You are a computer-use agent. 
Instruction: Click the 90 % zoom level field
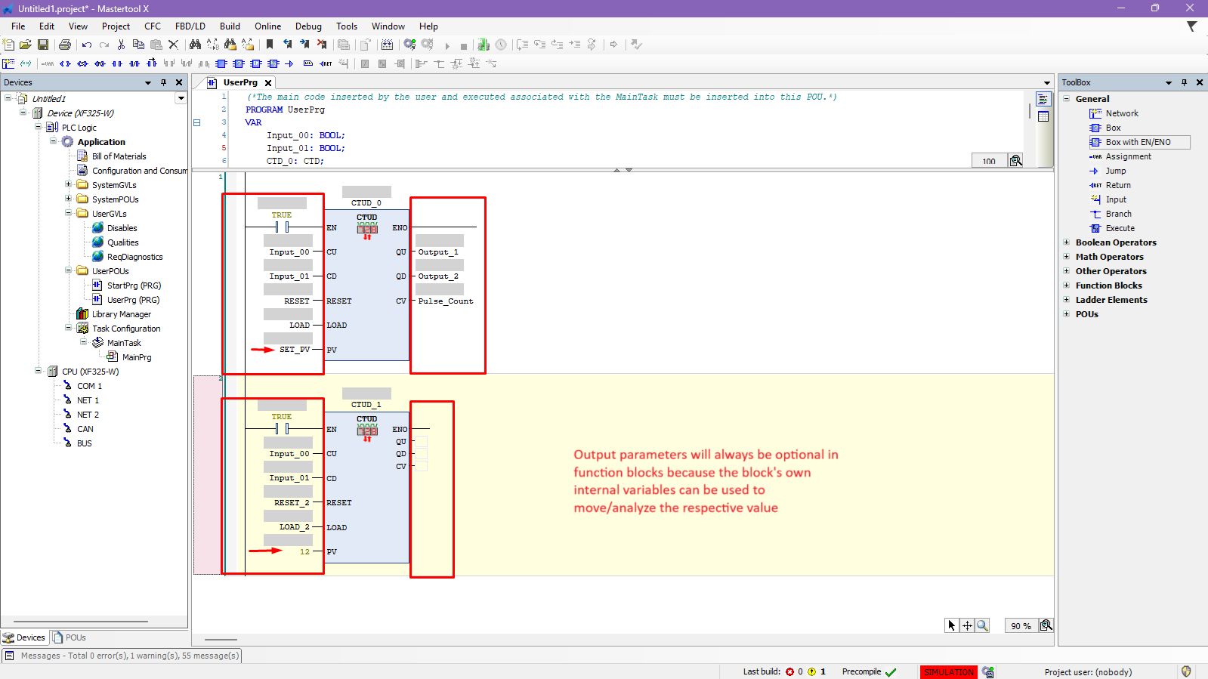(1021, 626)
